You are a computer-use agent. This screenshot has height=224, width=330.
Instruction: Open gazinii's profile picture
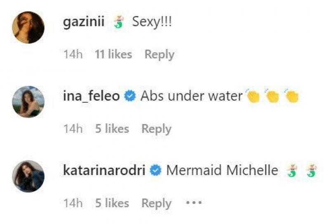coord(28,27)
